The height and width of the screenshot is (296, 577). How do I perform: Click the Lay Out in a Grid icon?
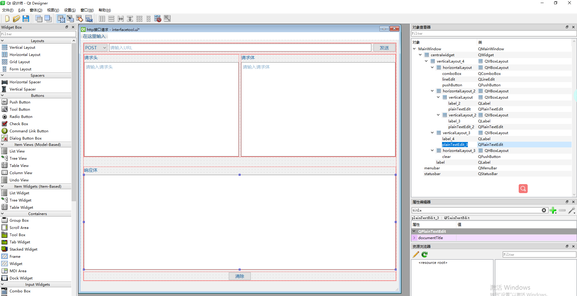(139, 19)
